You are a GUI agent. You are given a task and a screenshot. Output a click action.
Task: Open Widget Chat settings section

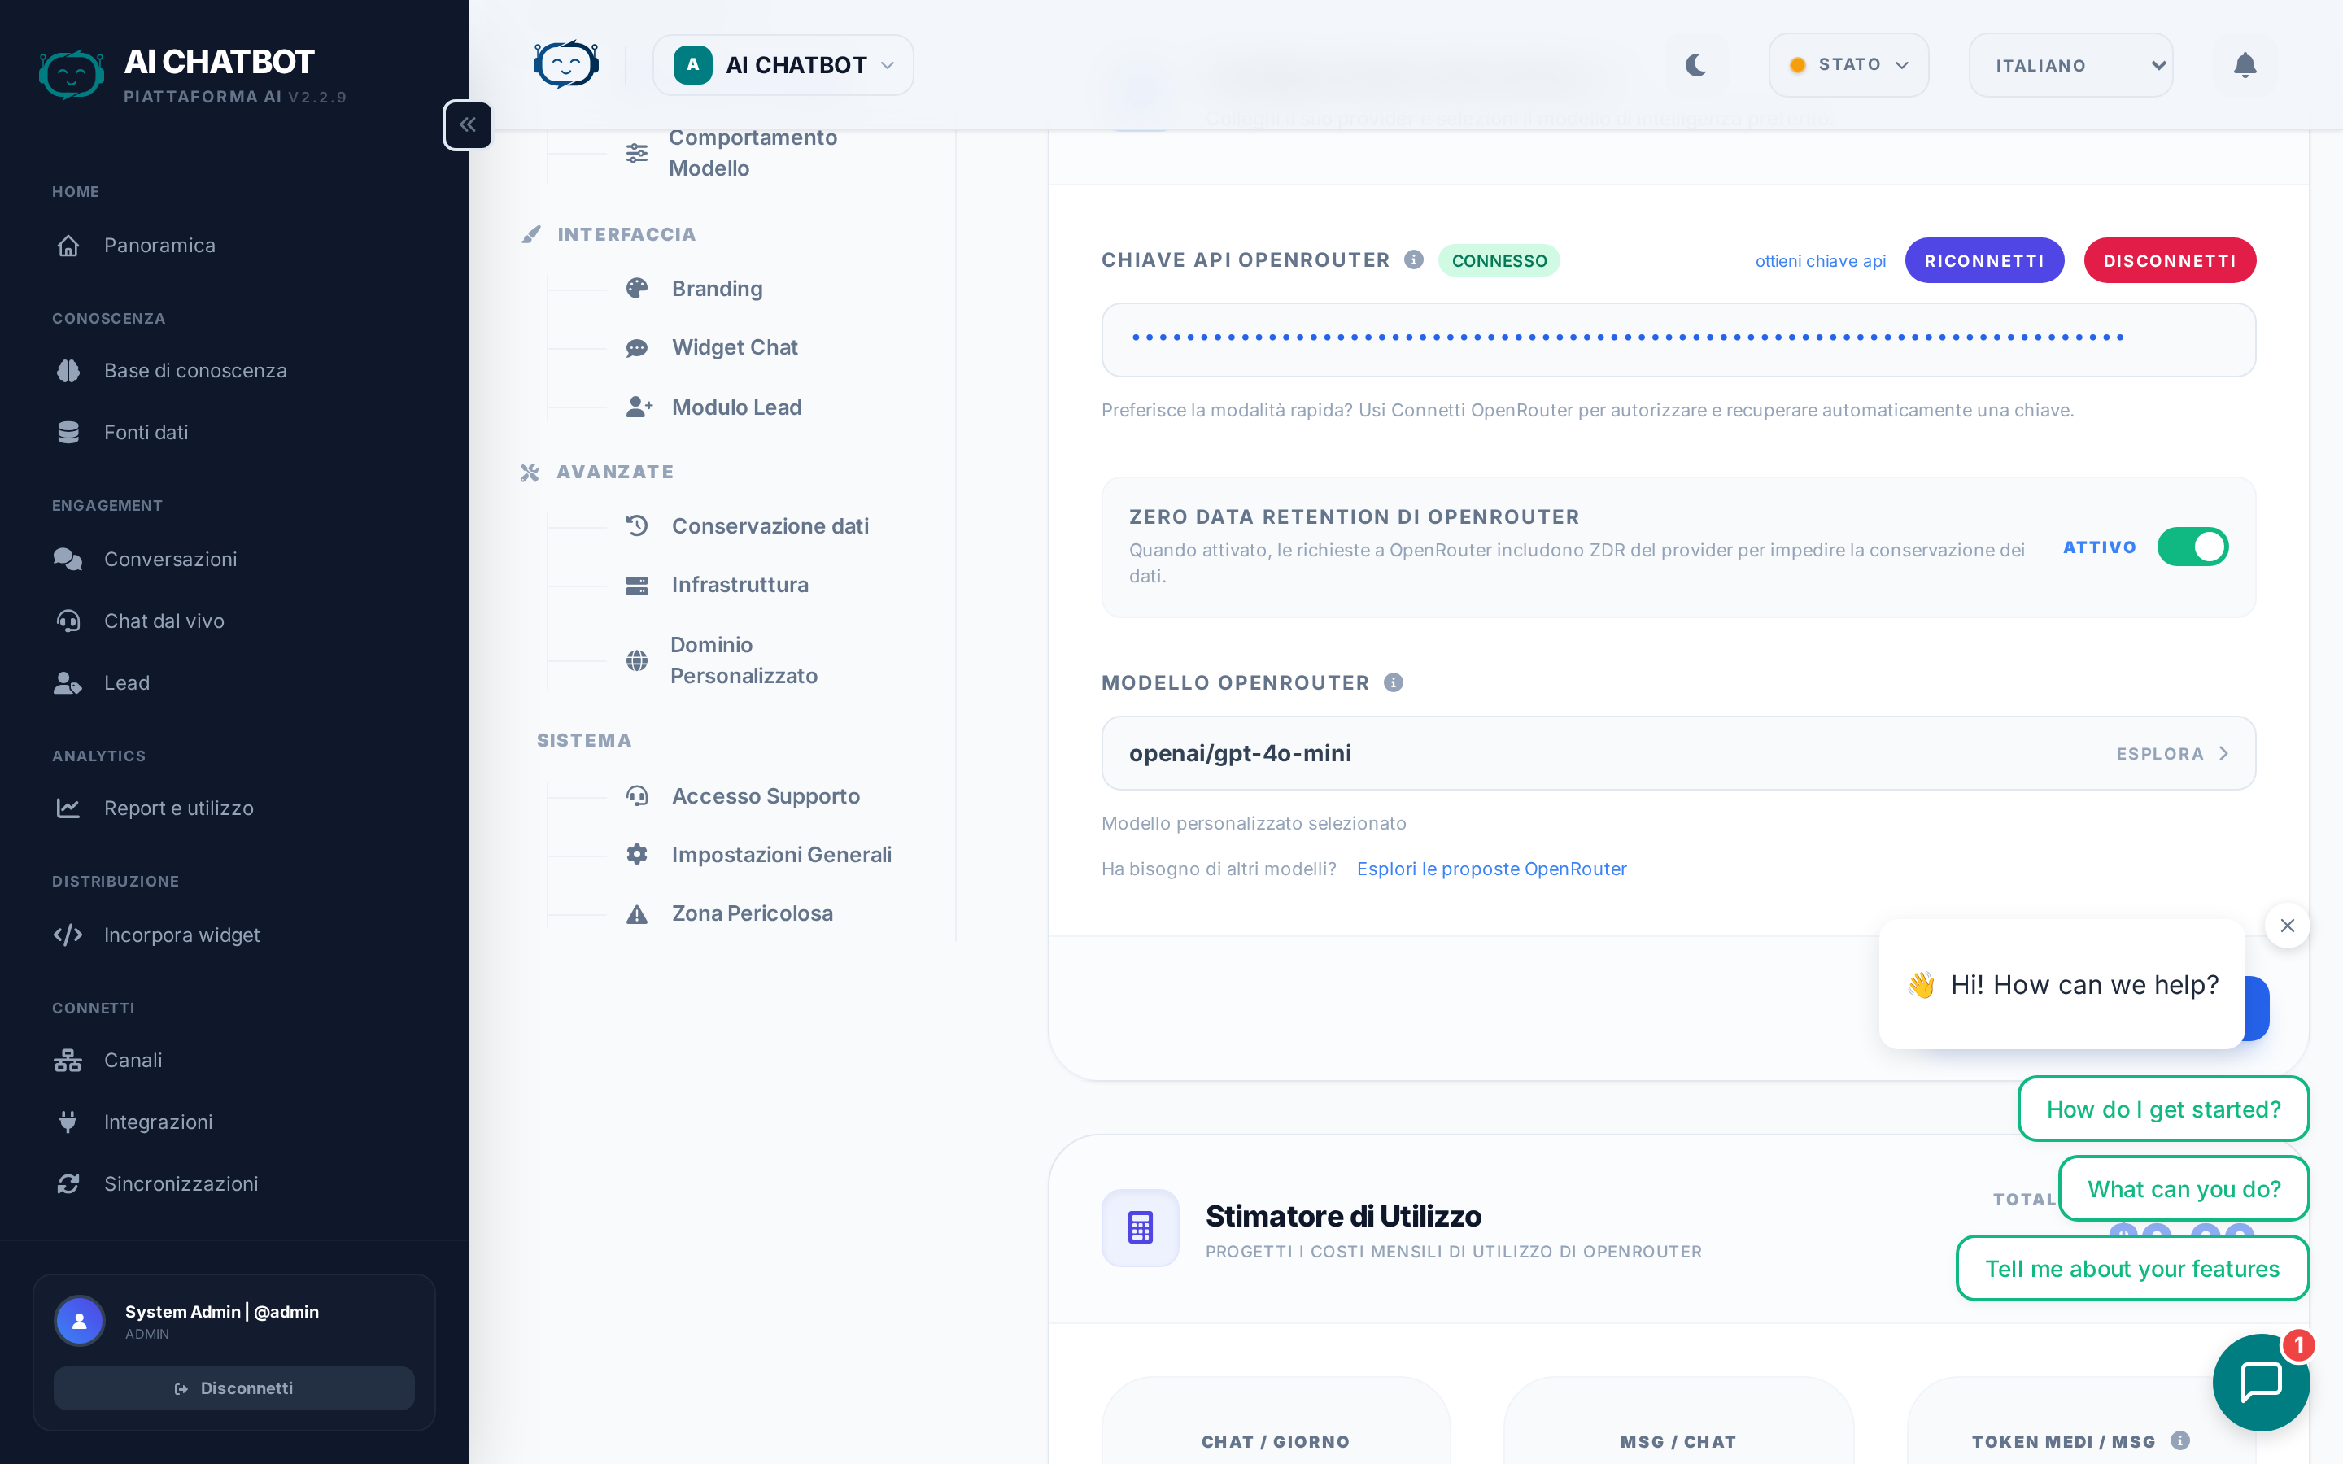(x=734, y=347)
